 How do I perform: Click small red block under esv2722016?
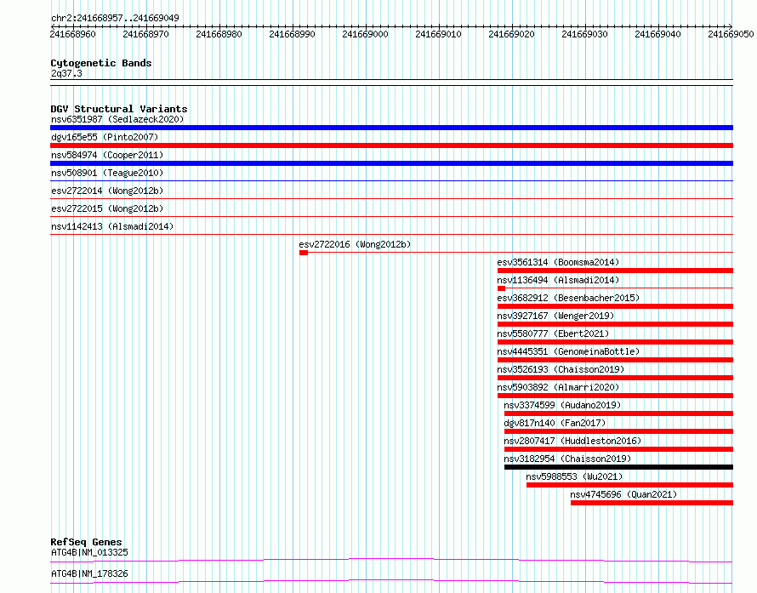303,253
